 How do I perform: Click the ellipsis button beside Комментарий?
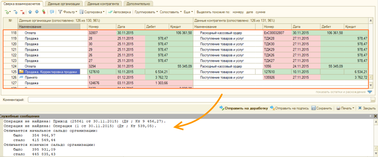(x=373, y=100)
